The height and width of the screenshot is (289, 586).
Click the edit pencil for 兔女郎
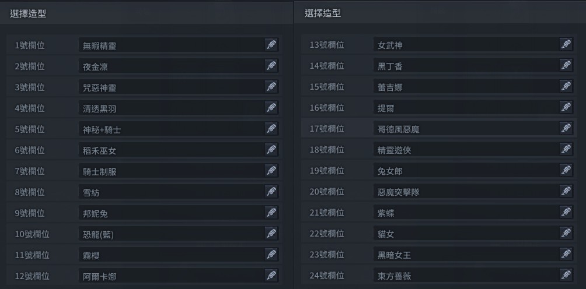(x=566, y=170)
